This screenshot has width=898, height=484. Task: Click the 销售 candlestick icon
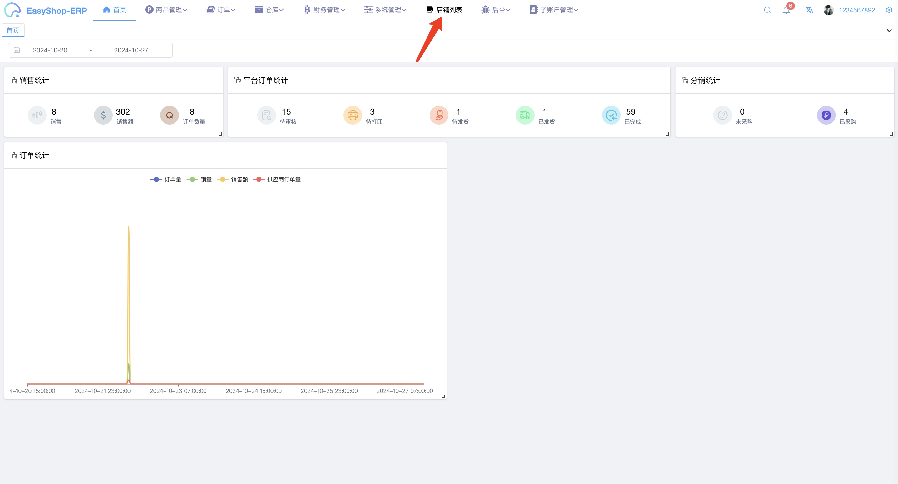pyautogui.click(x=37, y=115)
